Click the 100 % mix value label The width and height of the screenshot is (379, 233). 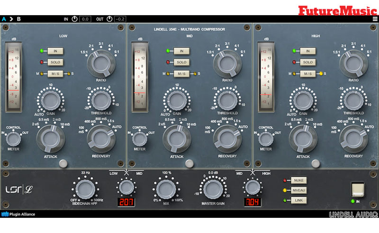click(167, 173)
